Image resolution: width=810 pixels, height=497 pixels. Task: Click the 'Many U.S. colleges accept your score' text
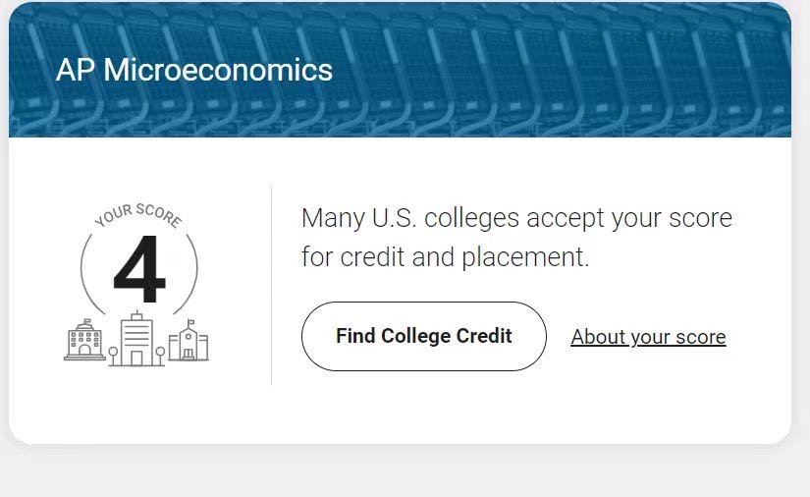pyautogui.click(x=516, y=218)
